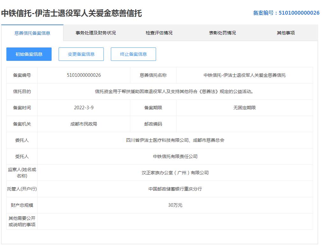Viewport: 322px width, 252px height.
Task: Open the 其他事项 tab
Action: pyautogui.click(x=286, y=33)
